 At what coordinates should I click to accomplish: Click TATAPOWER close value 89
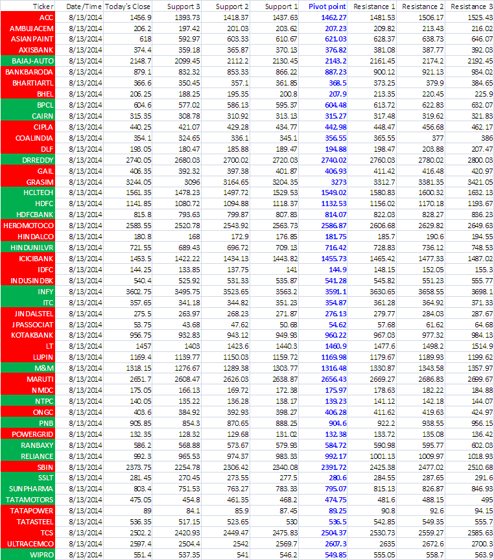147,511
